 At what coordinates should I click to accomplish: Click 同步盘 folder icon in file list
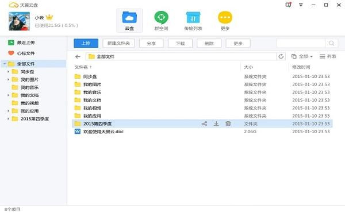[x=78, y=76]
